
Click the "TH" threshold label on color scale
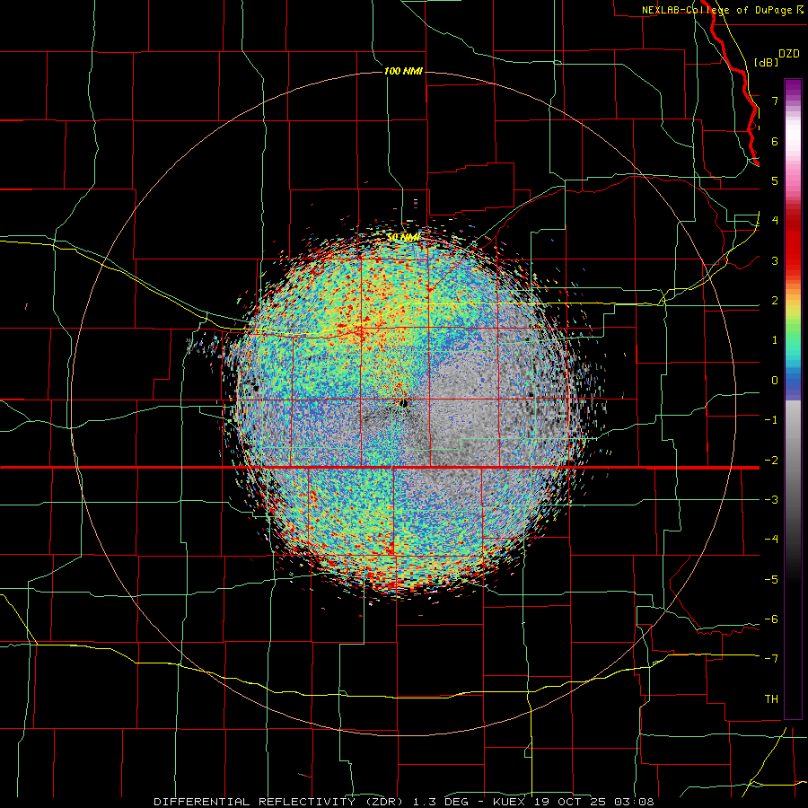tap(771, 699)
